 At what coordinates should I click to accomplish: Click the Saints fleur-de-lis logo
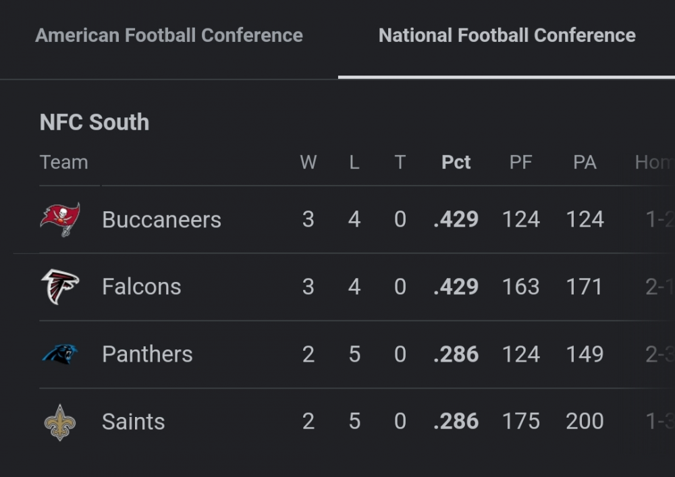click(x=60, y=422)
